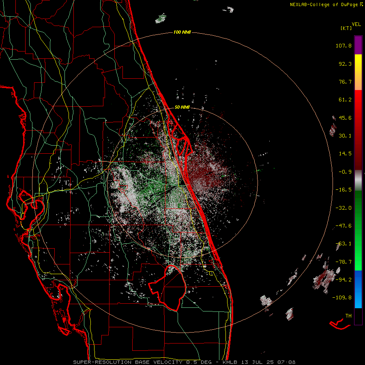Click the [KT] units label
This screenshot has width=365, height=365.
point(346,28)
